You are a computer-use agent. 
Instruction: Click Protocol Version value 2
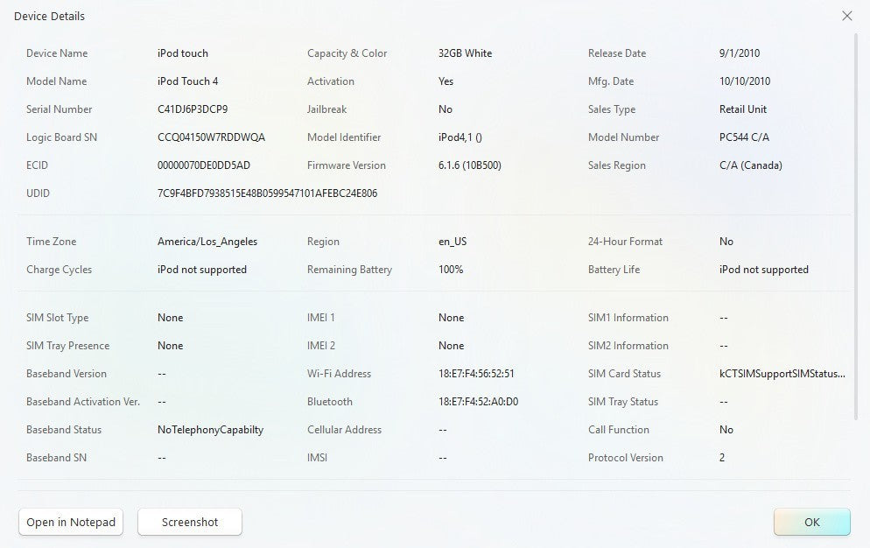click(x=722, y=458)
